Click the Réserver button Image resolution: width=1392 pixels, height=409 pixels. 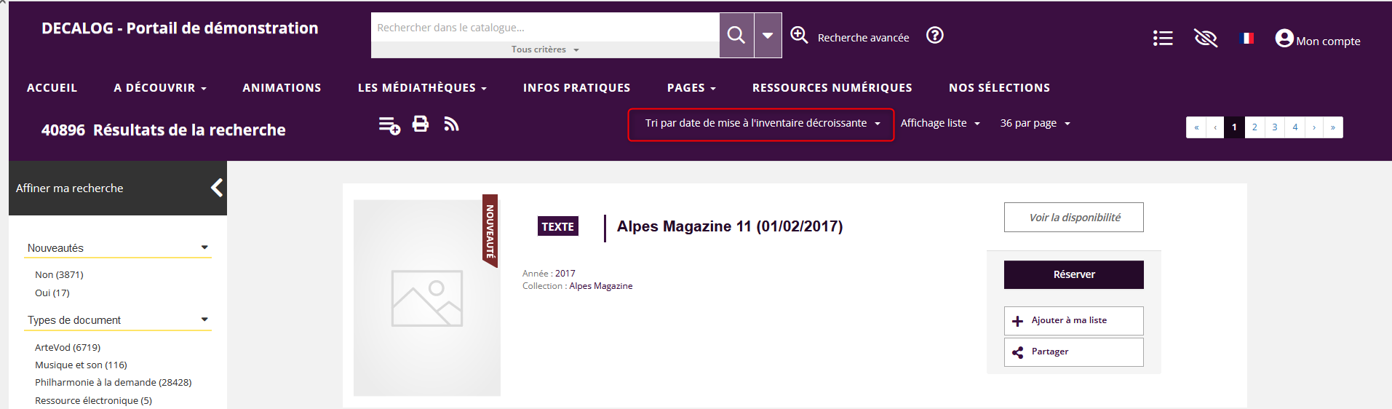[1073, 275]
